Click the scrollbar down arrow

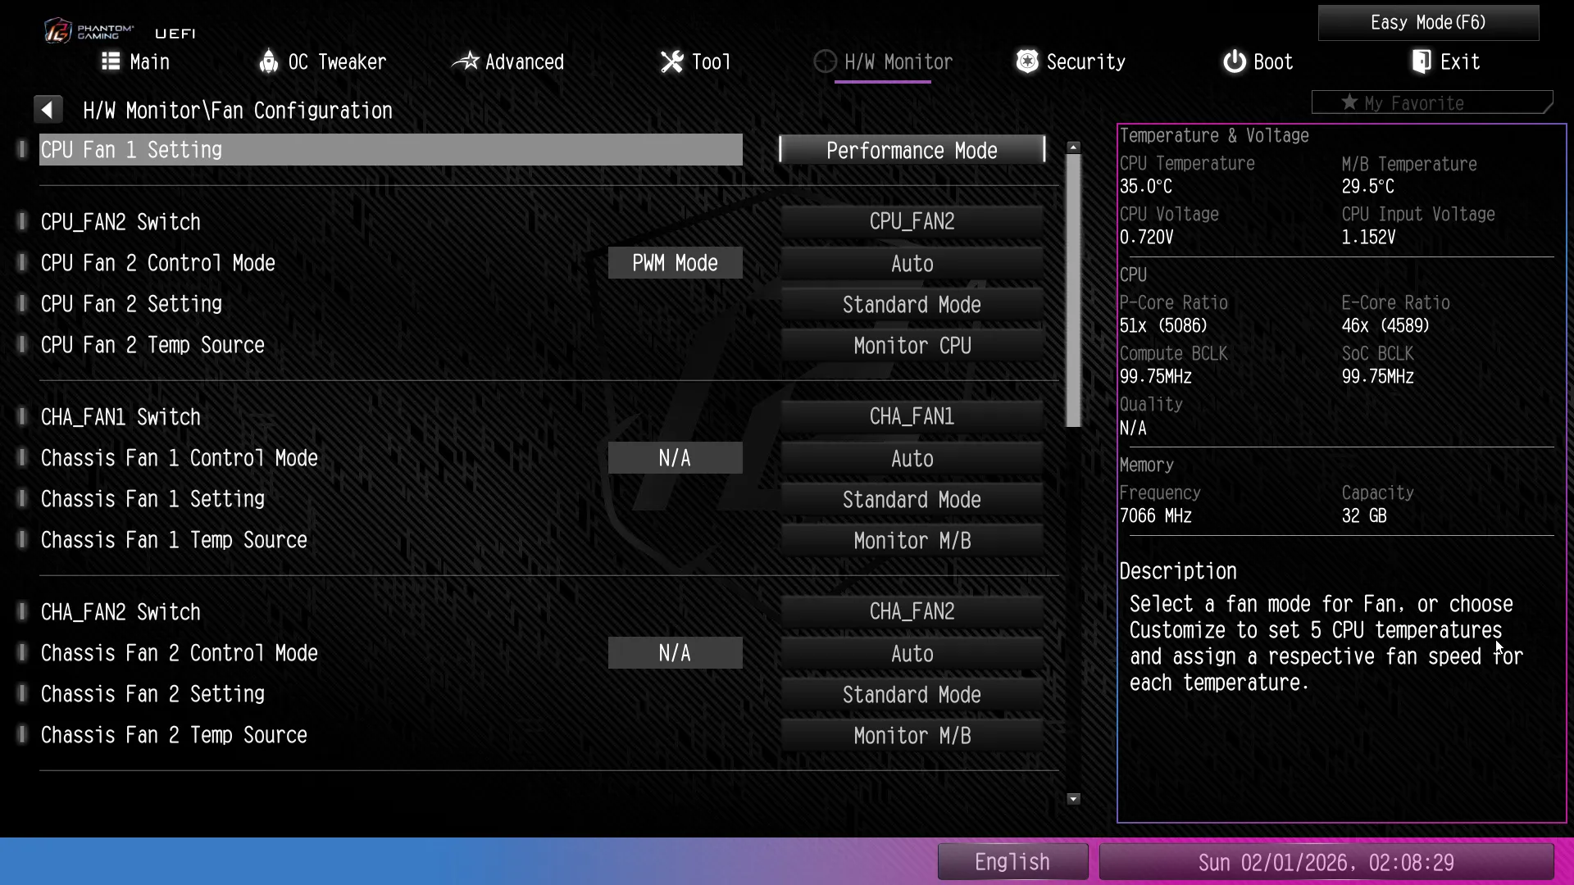(1073, 799)
